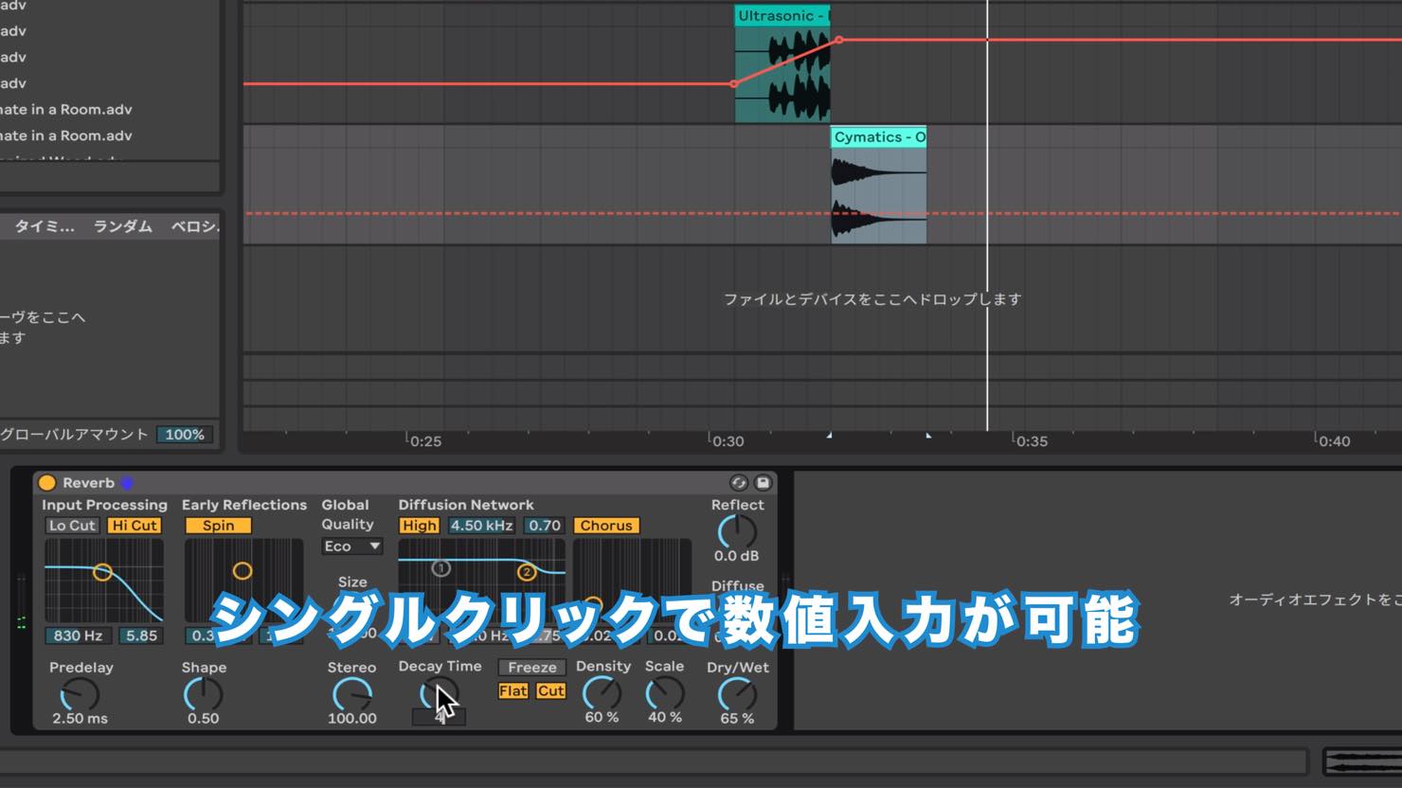This screenshot has height=788, width=1402.
Task: Click the Reverb save preset icon
Action: pos(763,483)
